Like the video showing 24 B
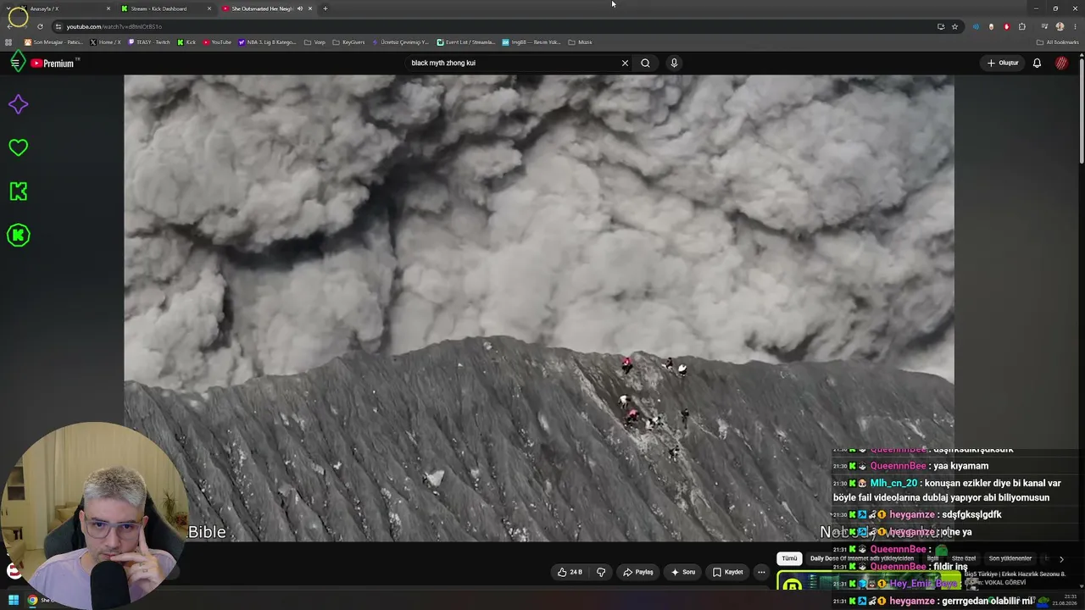This screenshot has height=610, width=1085. [x=570, y=572]
